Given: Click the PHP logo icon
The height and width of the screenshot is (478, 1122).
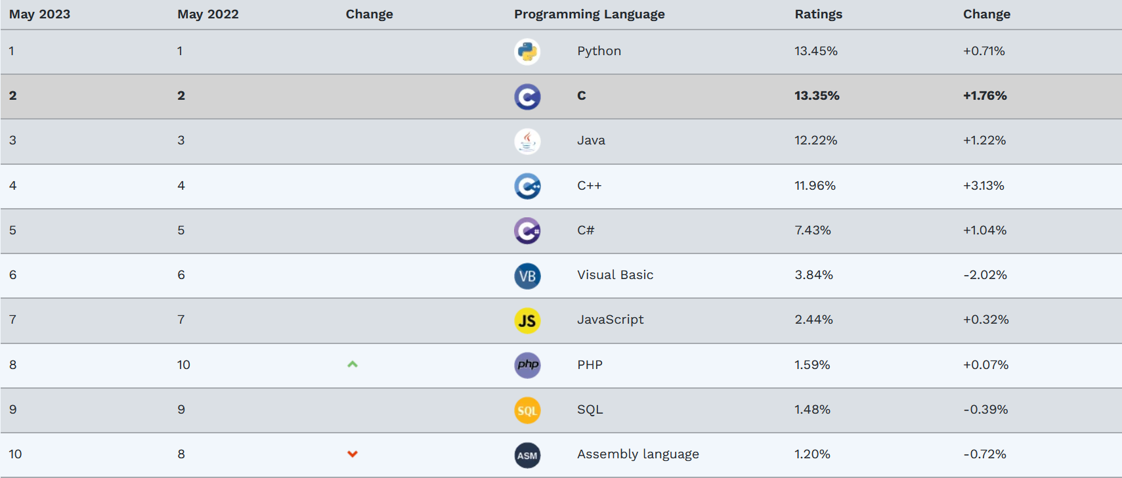Looking at the screenshot, I should [527, 365].
